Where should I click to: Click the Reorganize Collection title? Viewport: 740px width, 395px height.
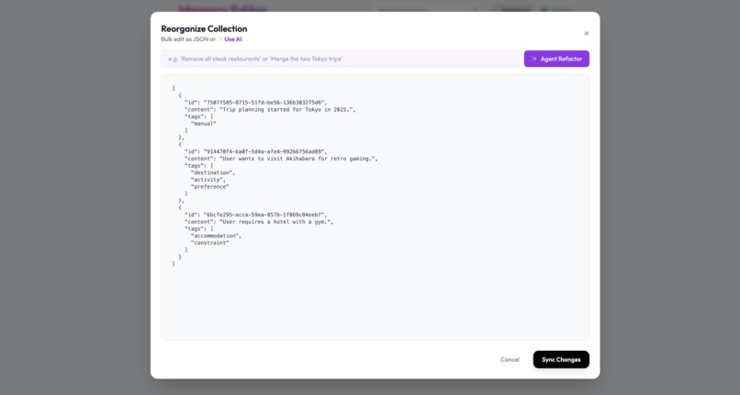[x=204, y=28]
